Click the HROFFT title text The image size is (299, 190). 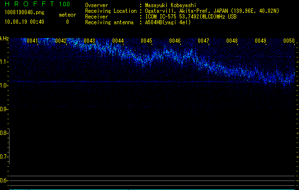[x=29, y=4]
